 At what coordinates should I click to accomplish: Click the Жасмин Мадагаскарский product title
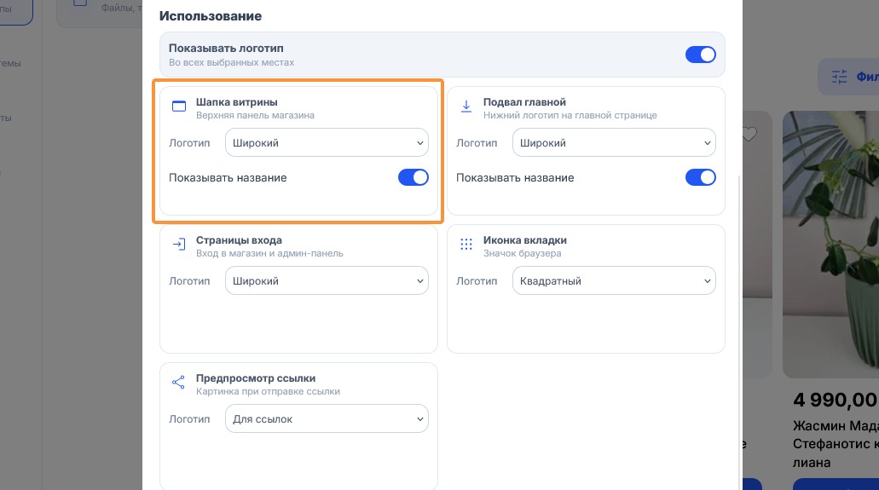tap(836, 444)
